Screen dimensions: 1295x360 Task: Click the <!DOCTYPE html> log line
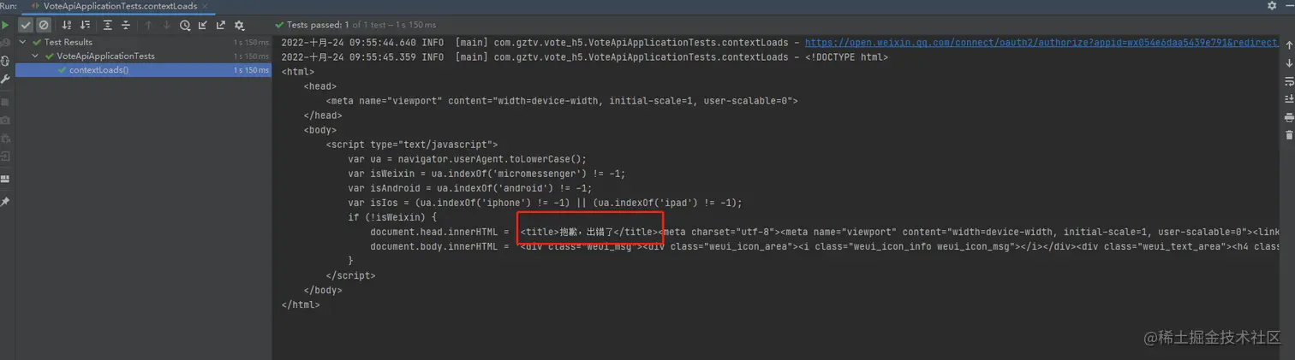point(585,56)
